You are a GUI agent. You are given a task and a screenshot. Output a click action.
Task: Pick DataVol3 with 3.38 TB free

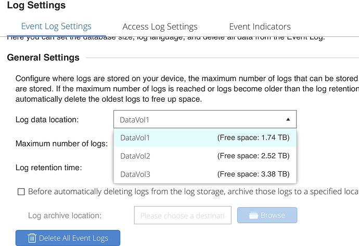(205, 174)
